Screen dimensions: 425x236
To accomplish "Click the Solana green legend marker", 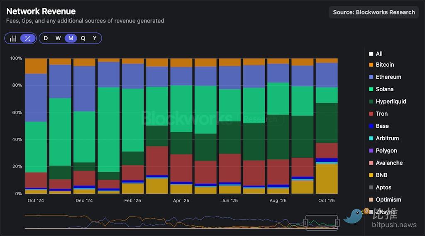I will [x=371, y=89].
